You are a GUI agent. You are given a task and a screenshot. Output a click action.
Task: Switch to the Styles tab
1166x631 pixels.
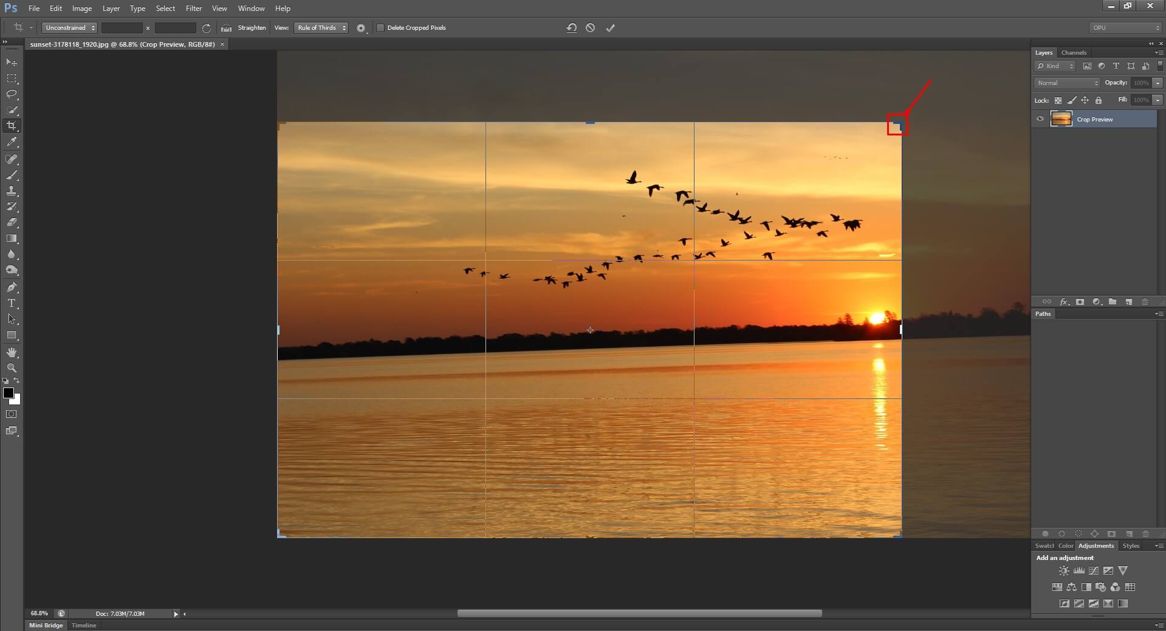click(x=1130, y=546)
